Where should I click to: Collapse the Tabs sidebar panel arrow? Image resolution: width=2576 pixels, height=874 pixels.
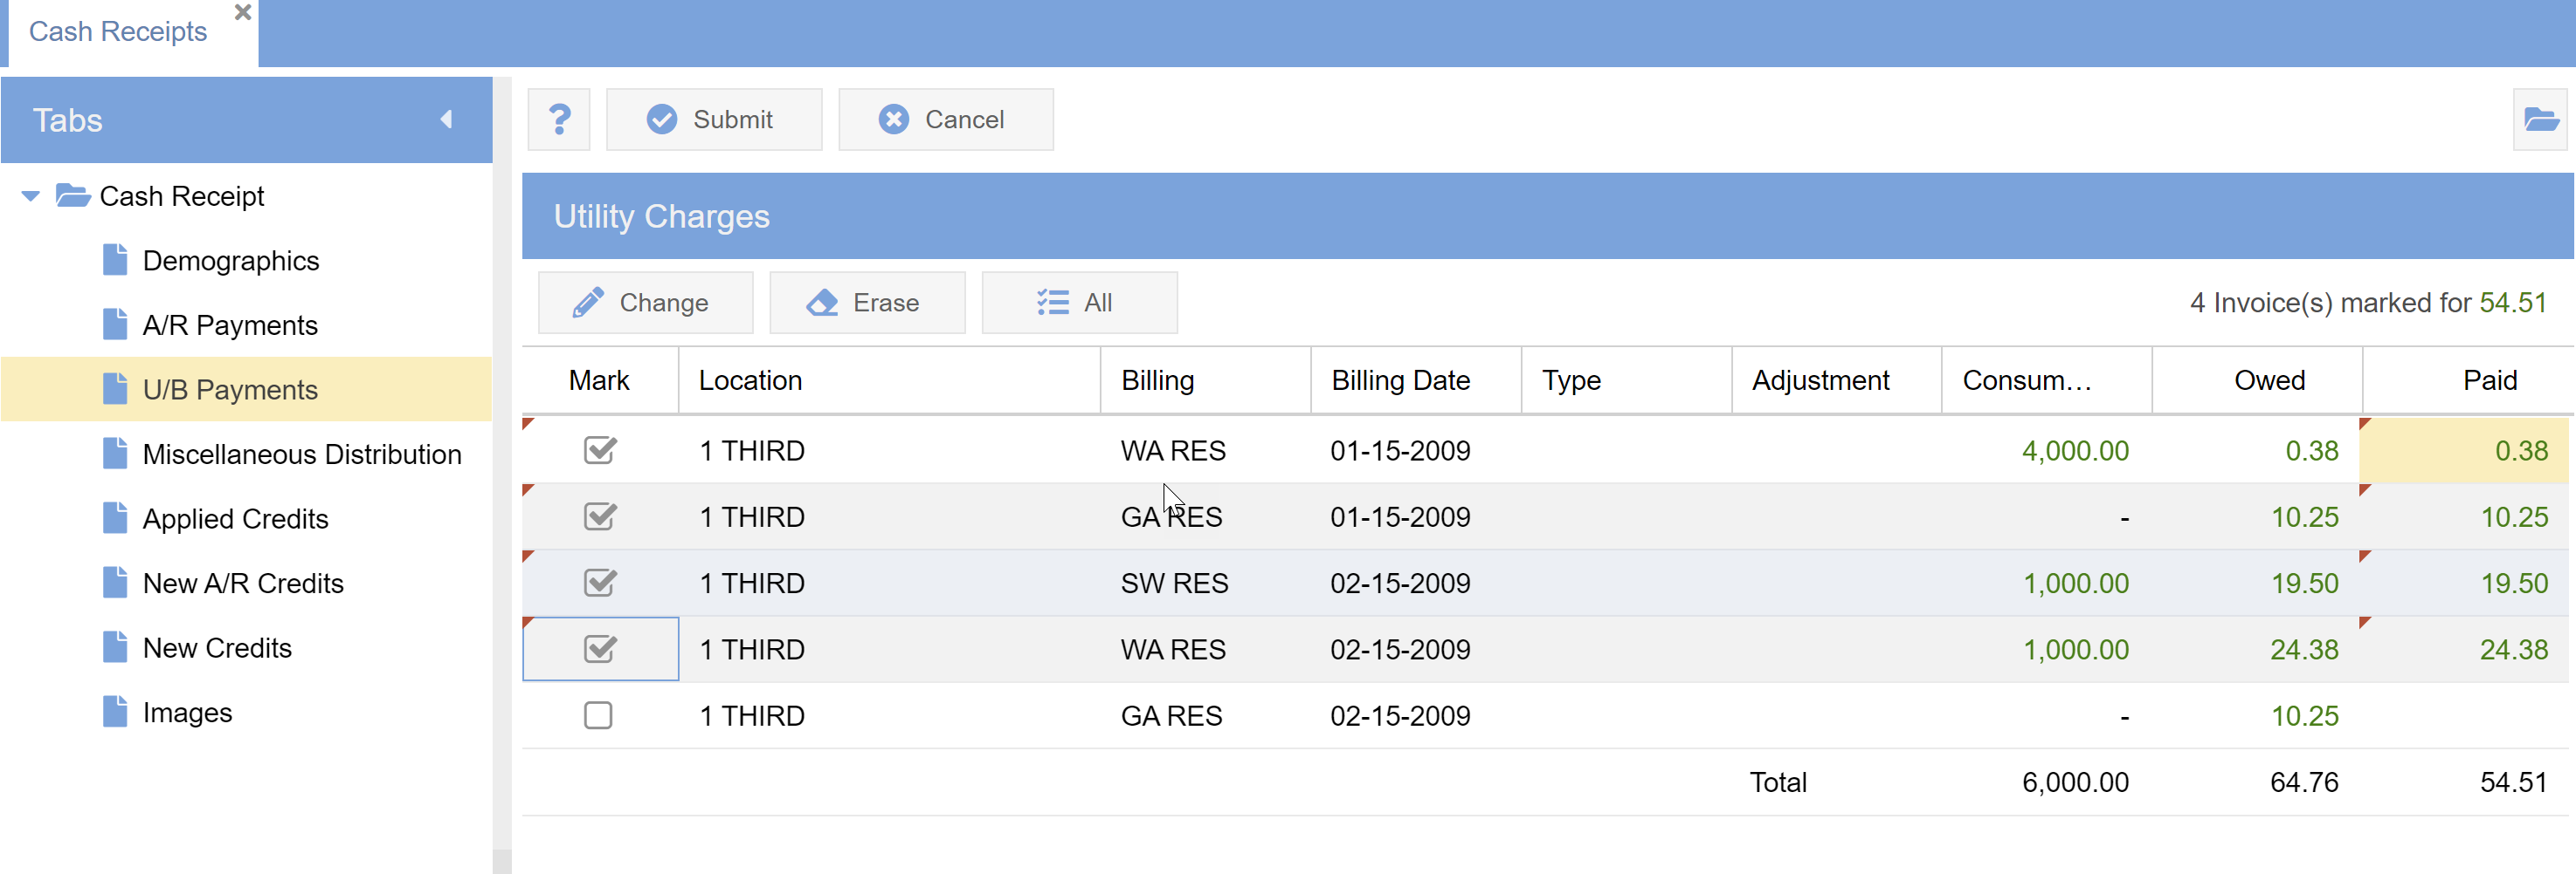(x=447, y=119)
